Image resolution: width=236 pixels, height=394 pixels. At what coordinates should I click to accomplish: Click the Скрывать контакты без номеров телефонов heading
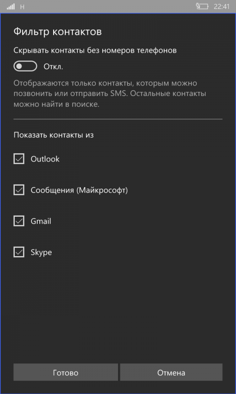tap(95, 51)
